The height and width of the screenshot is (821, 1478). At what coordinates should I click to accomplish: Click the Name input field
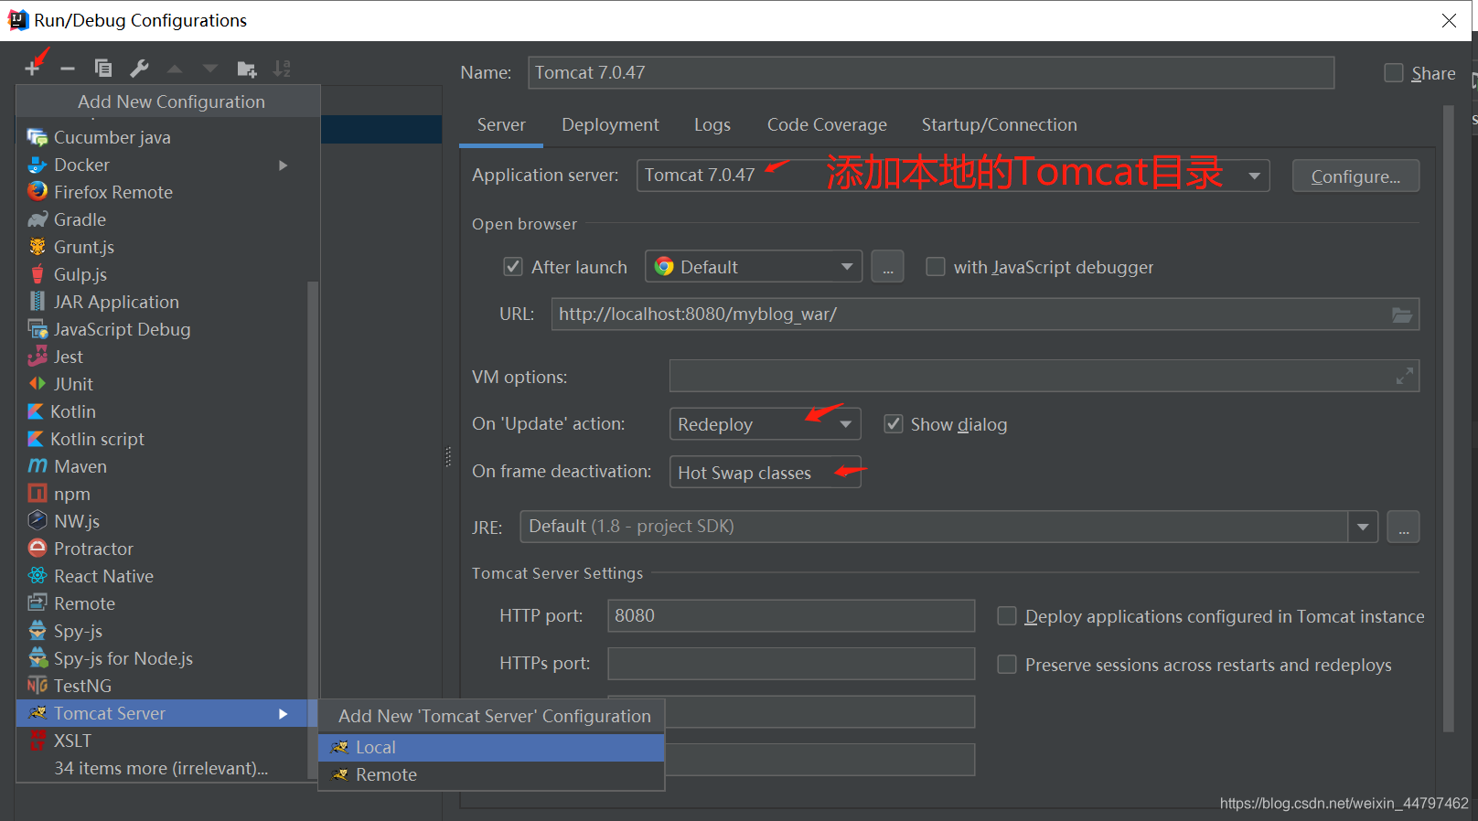coord(931,73)
